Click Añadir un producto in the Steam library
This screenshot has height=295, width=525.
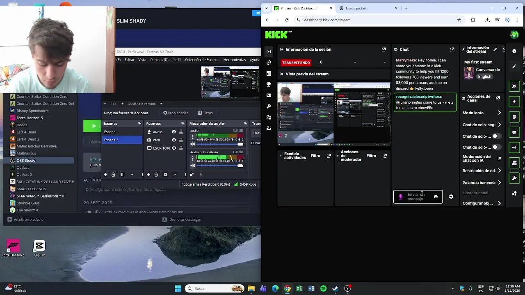coord(25,220)
